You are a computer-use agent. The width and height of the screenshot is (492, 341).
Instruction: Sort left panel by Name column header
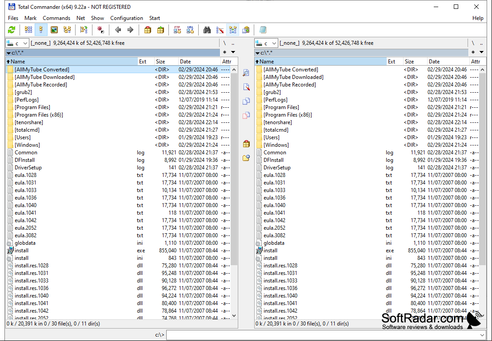coord(72,62)
